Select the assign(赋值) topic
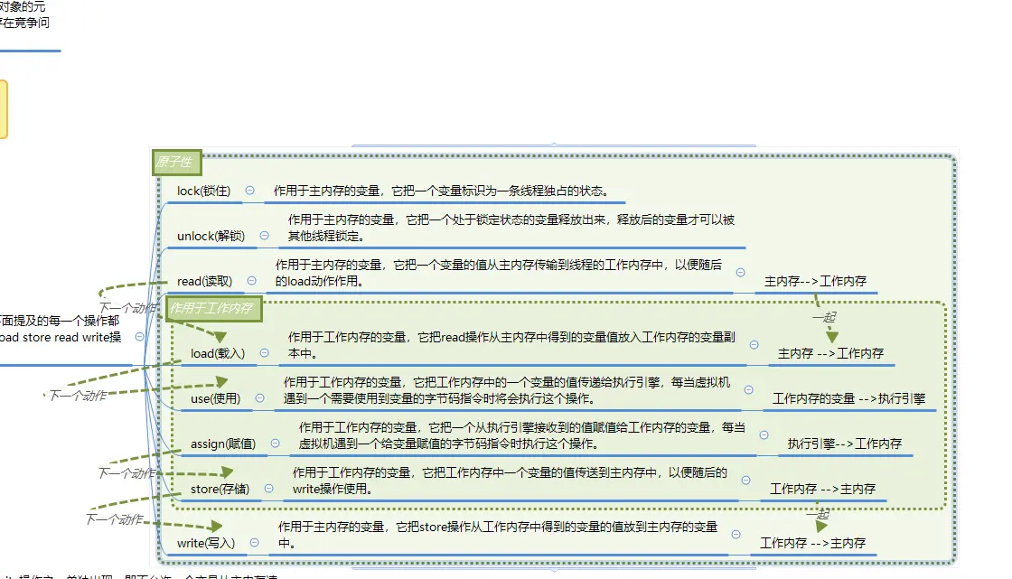This screenshot has width=1012, height=579. pyautogui.click(x=223, y=444)
